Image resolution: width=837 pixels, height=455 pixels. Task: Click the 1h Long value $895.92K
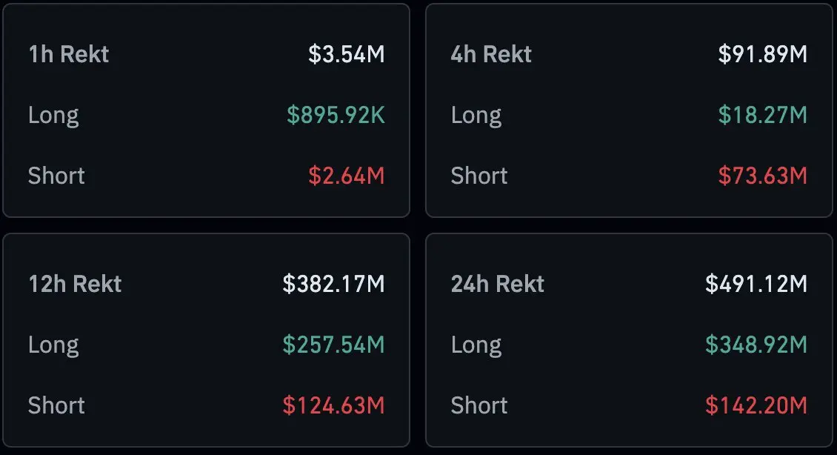tap(336, 116)
